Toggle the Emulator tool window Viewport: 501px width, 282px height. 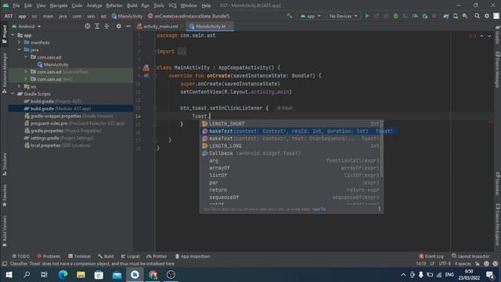[x=498, y=184]
